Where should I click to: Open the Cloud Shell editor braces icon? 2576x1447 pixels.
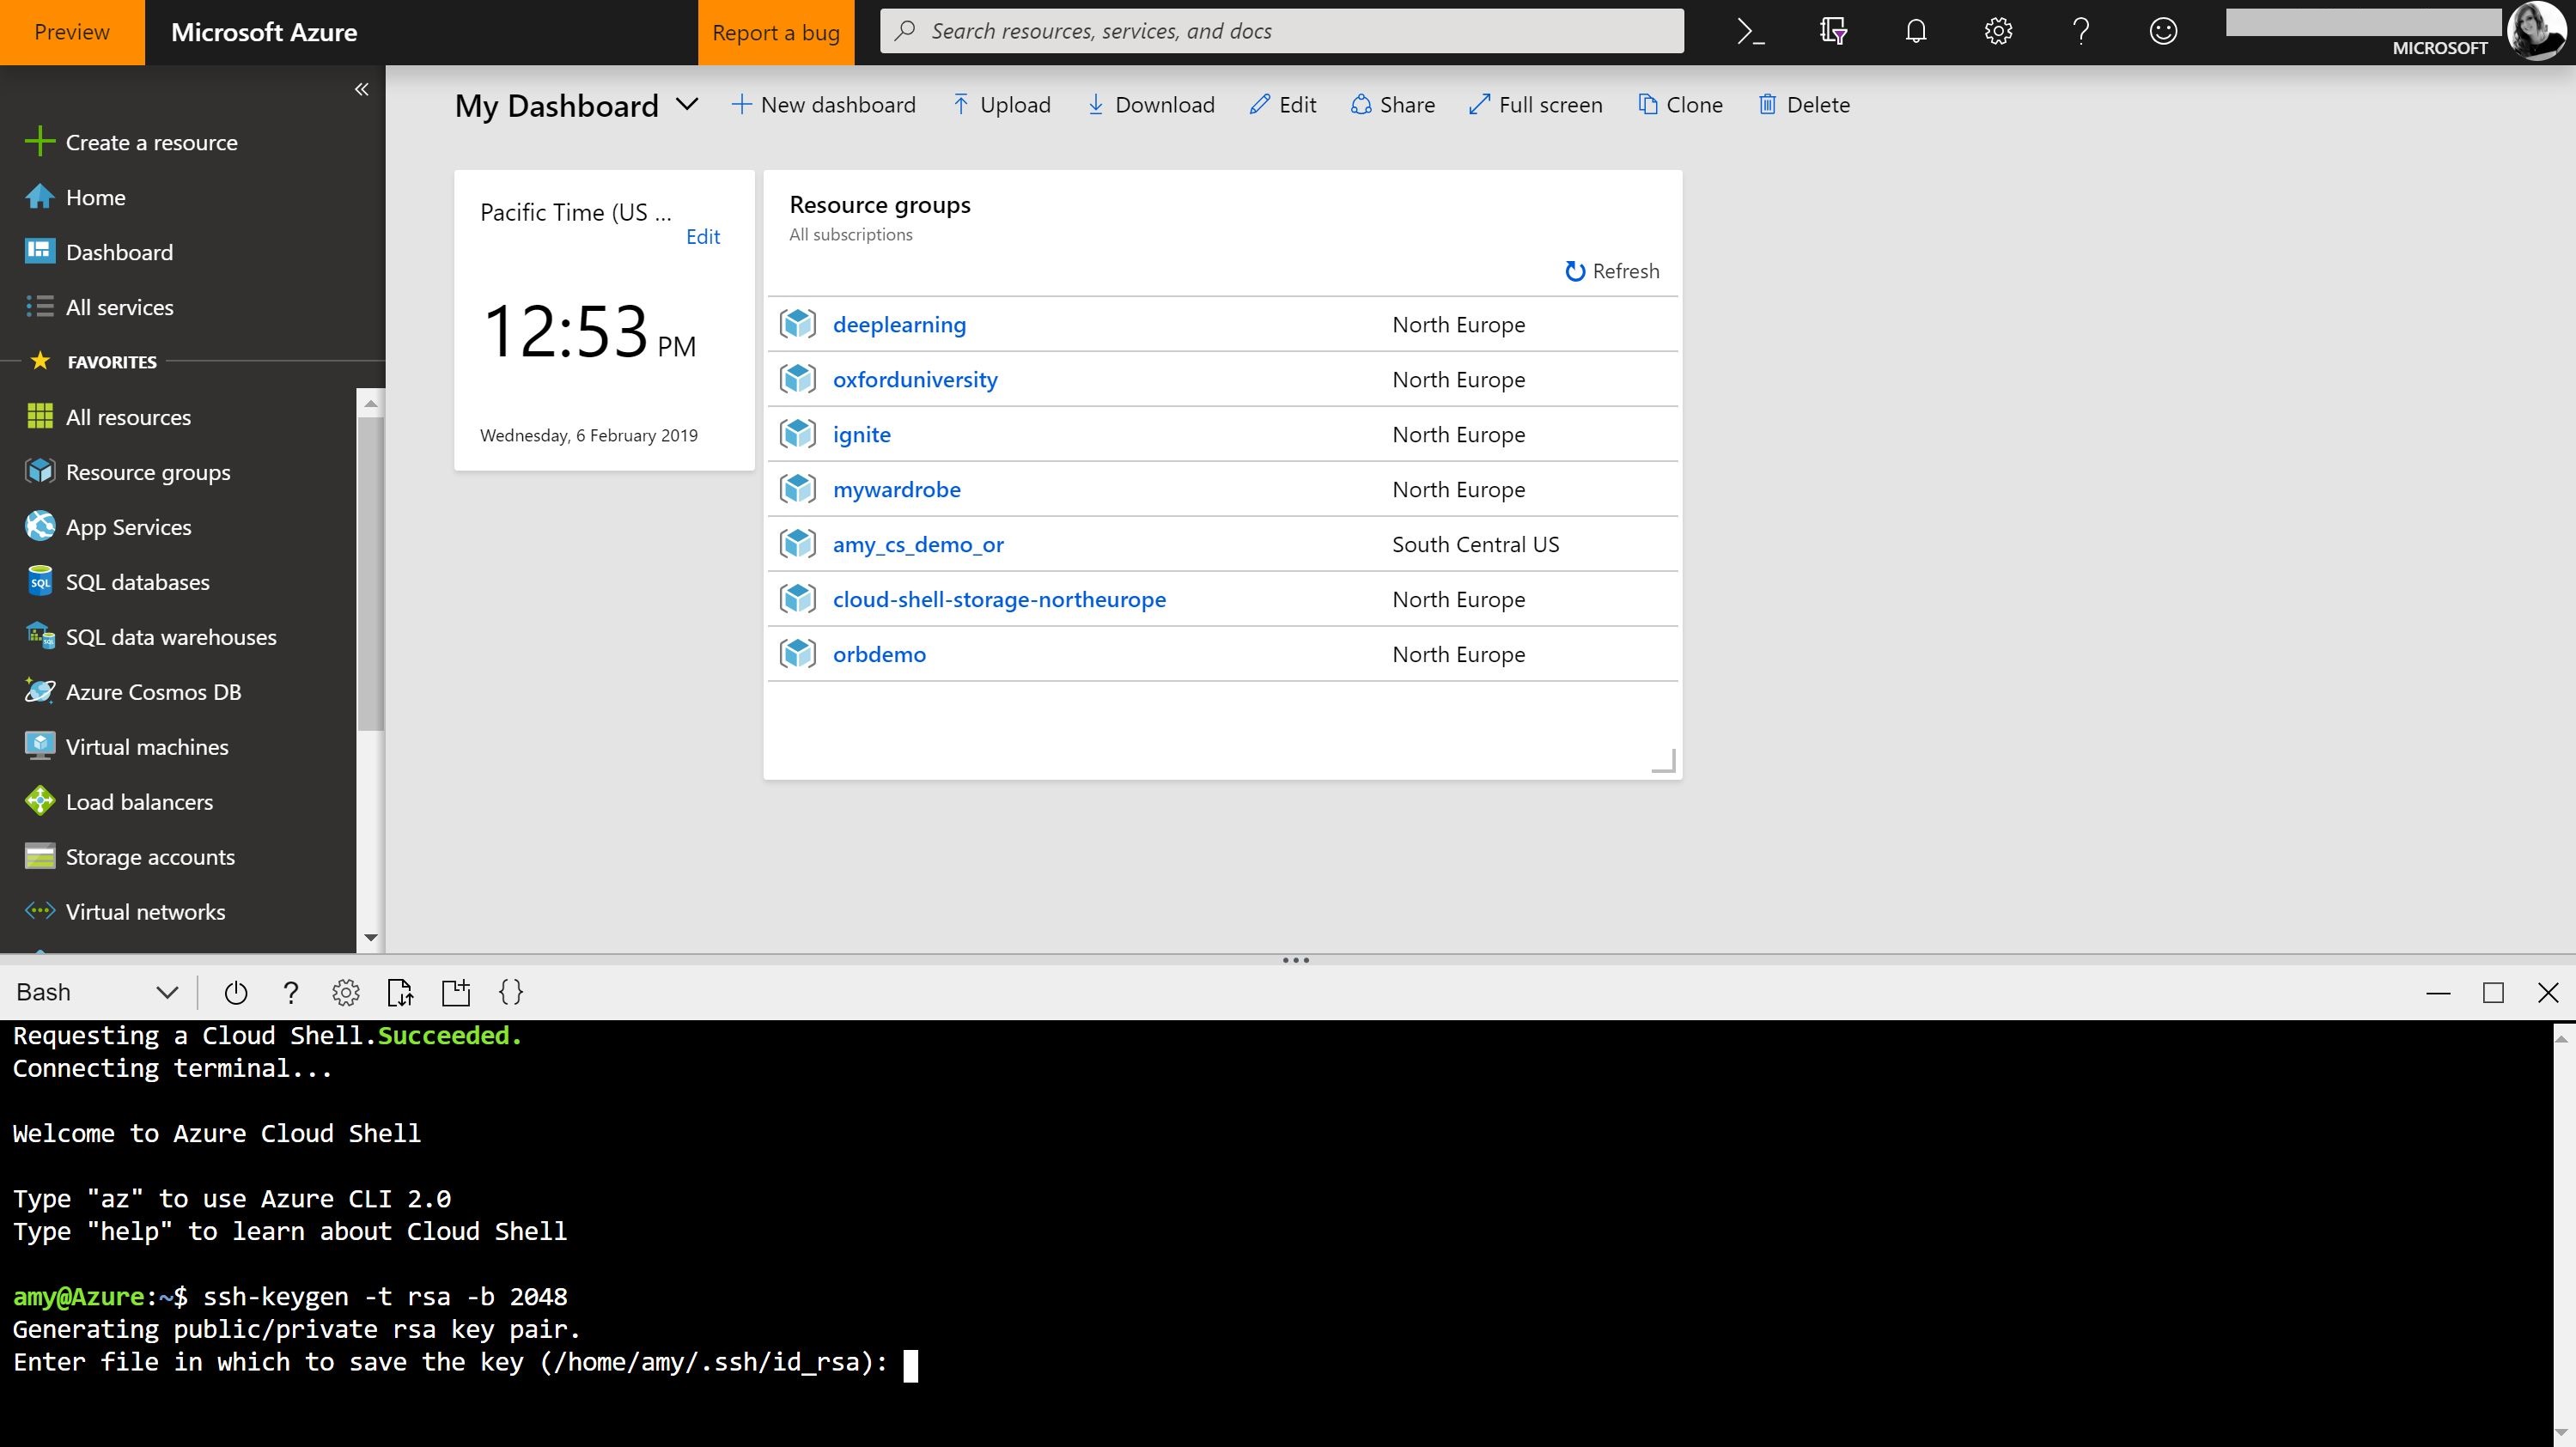coord(510,992)
